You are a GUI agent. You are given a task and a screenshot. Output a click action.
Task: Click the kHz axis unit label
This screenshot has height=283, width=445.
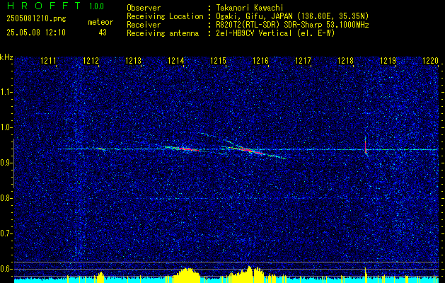(6, 57)
